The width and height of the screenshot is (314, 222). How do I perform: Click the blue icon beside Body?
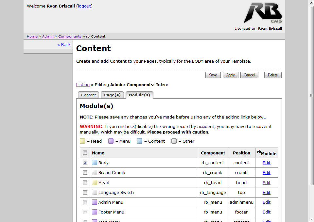(95, 163)
